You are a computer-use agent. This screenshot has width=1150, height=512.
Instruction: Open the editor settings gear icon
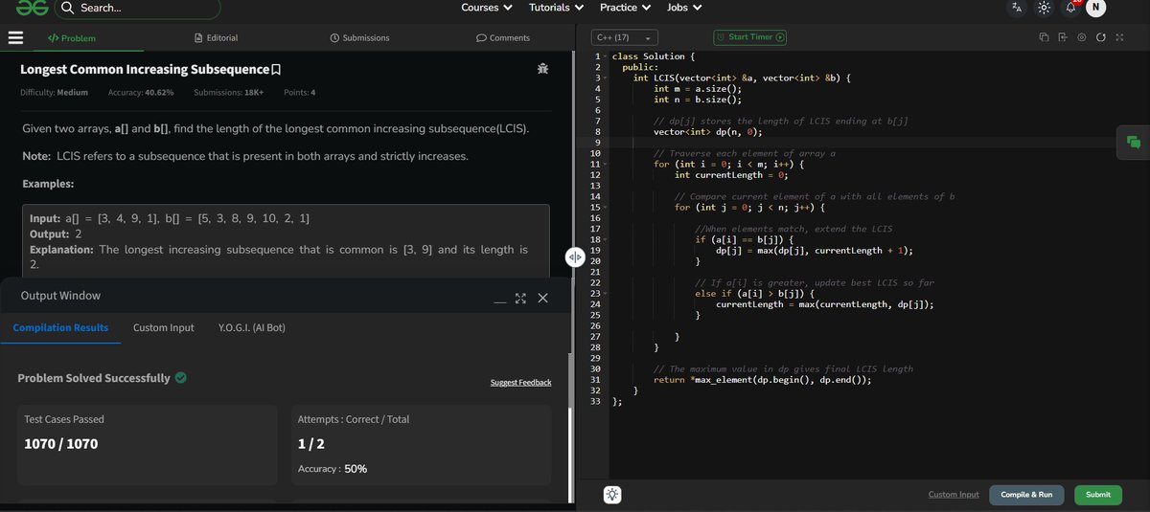(x=1081, y=37)
